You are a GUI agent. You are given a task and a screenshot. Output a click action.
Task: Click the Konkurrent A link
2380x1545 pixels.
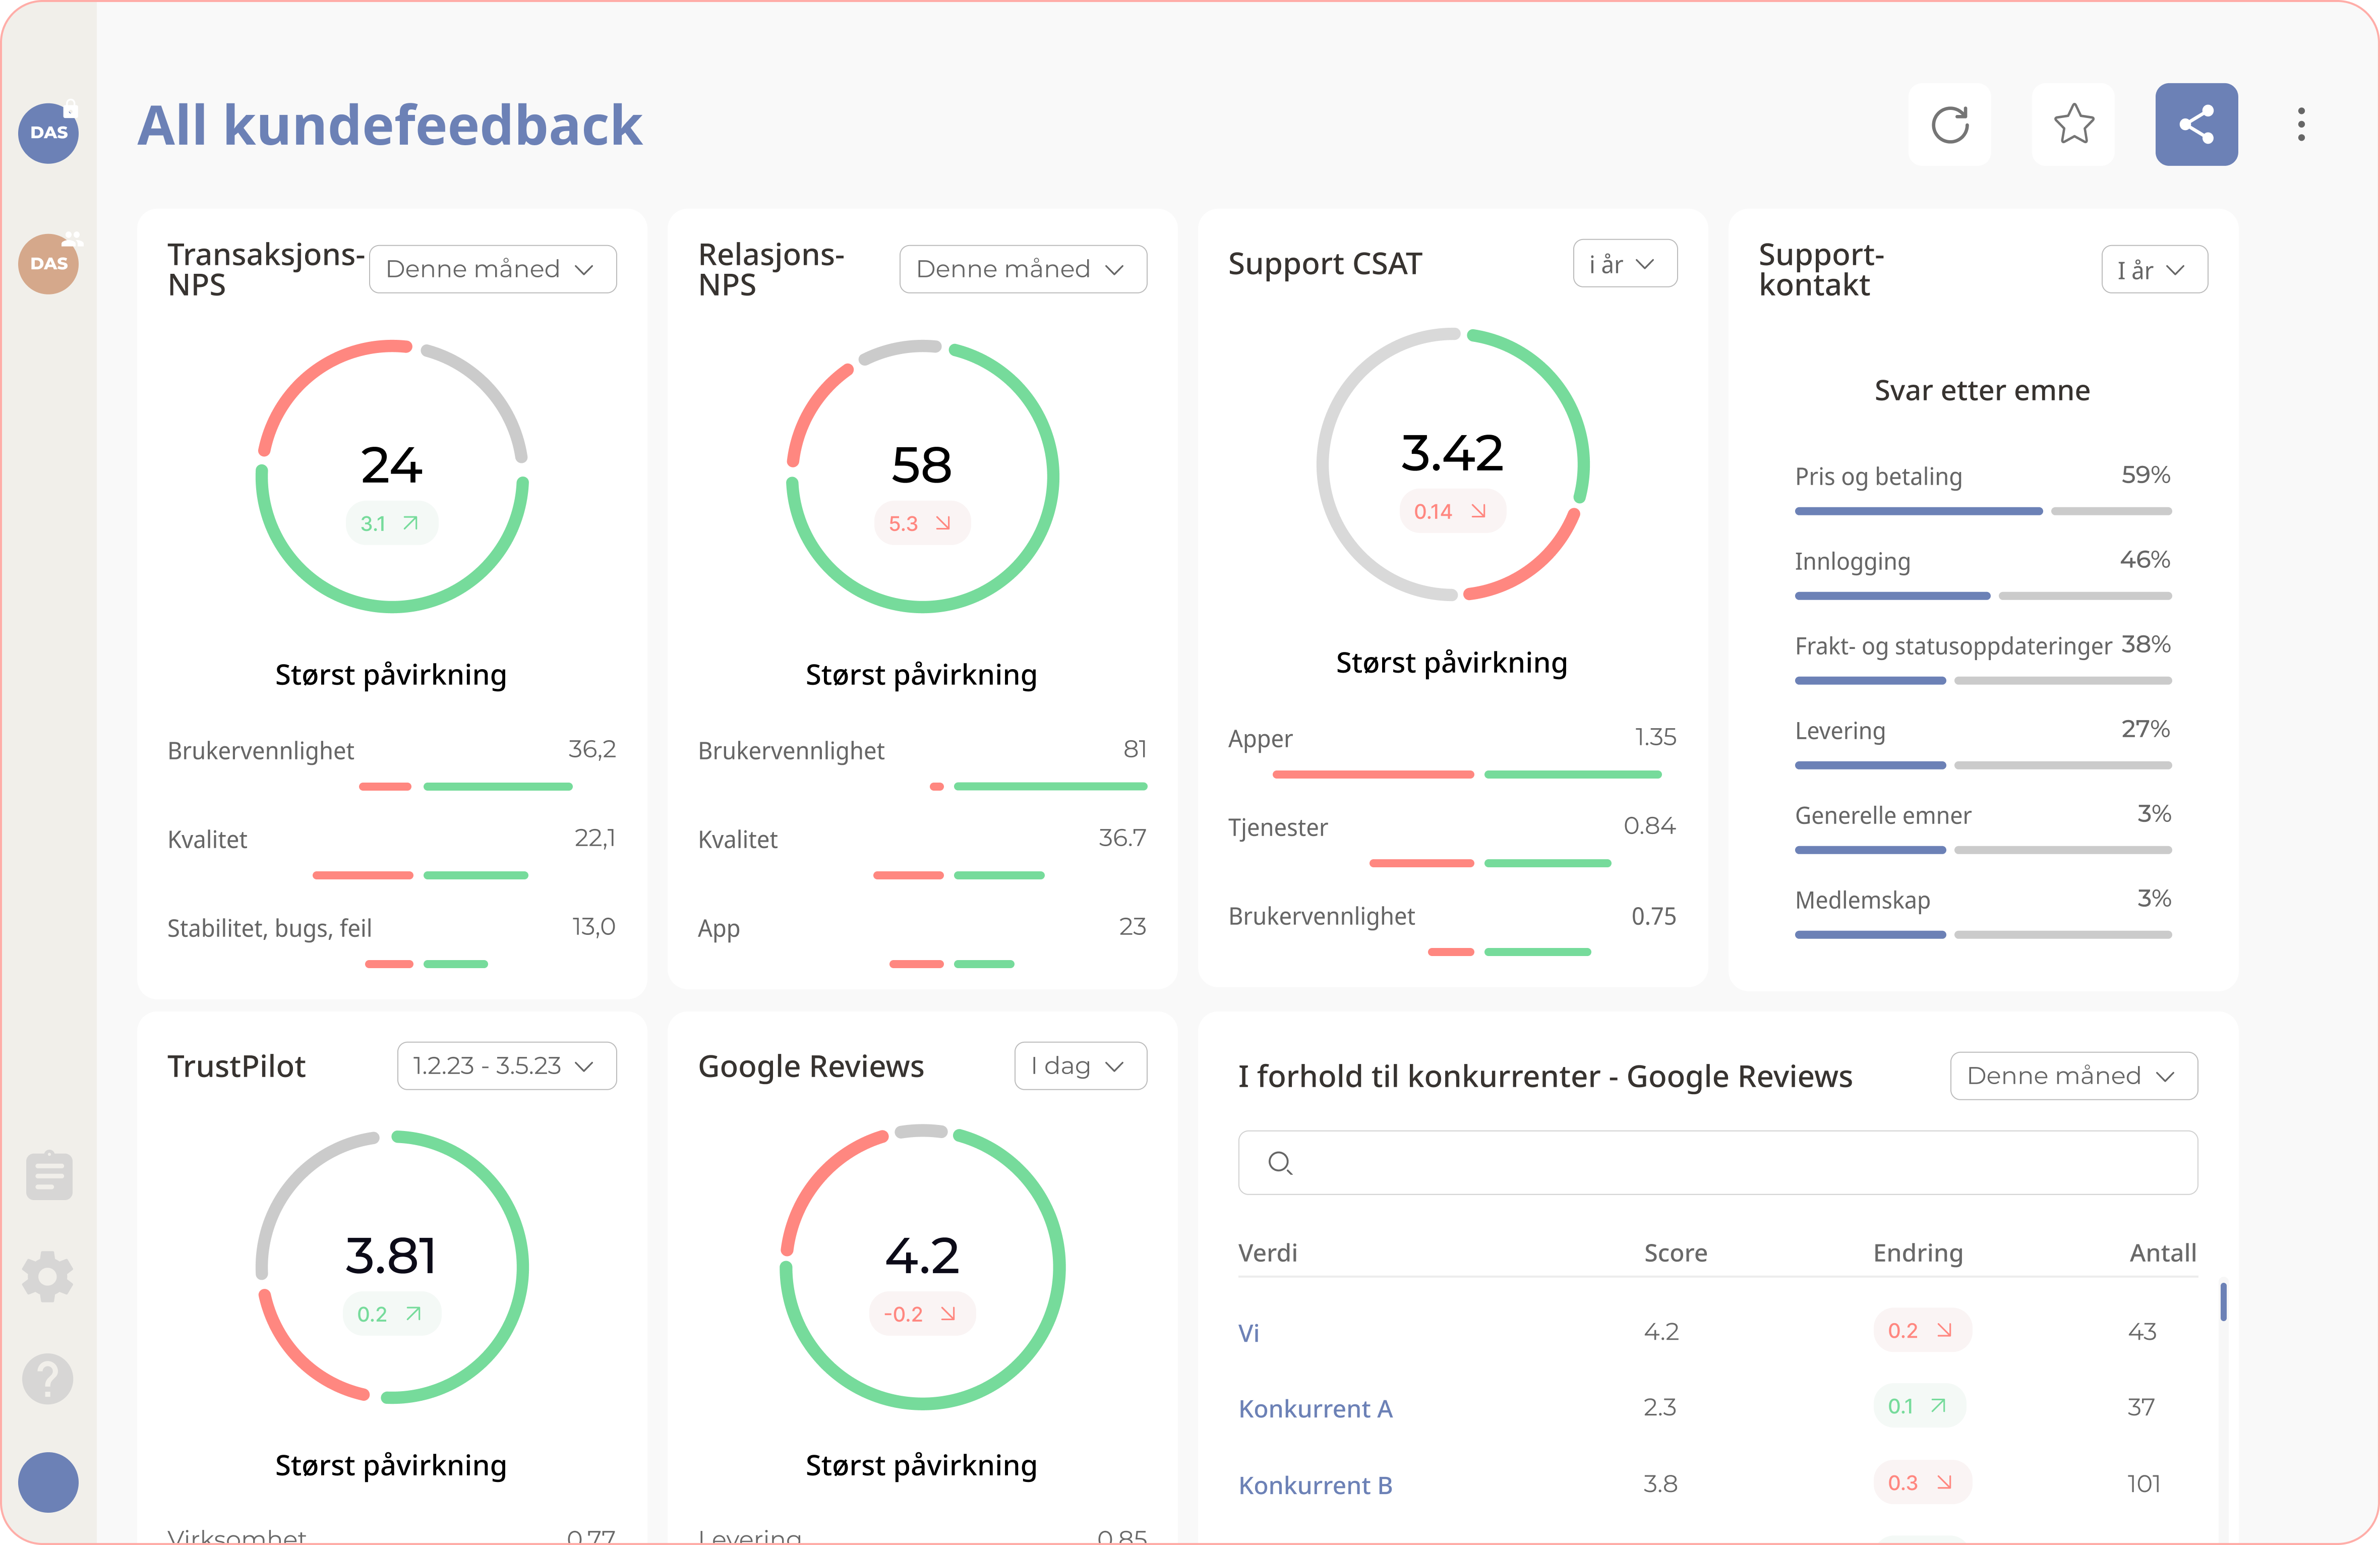(1315, 1408)
